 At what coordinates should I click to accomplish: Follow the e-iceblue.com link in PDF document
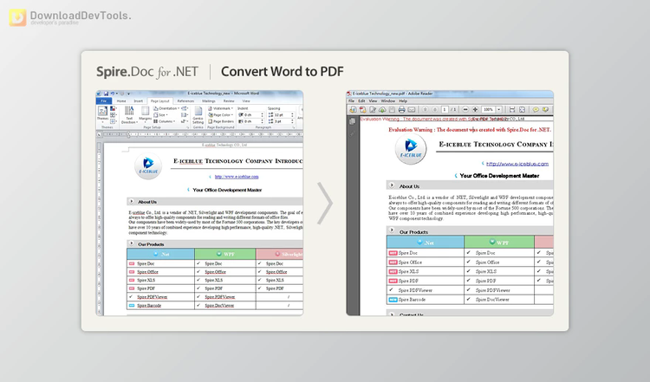tap(517, 164)
